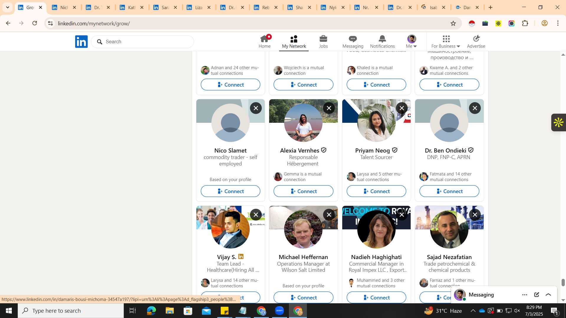Expand the Messaging overlay chevron
Image resolution: width=566 pixels, height=318 pixels.
548,295
